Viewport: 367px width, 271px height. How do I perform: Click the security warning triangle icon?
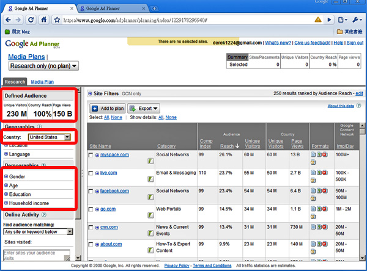point(318,20)
